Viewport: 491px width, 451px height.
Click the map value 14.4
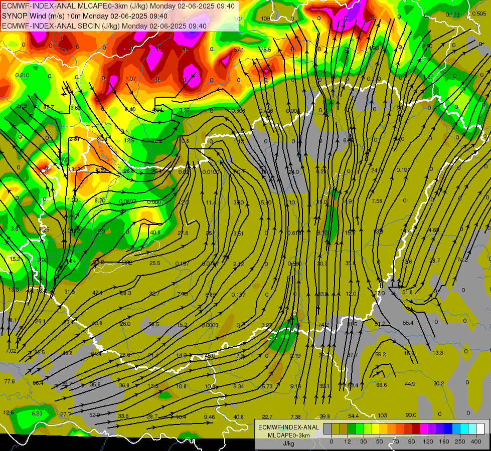[x=406, y=231]
